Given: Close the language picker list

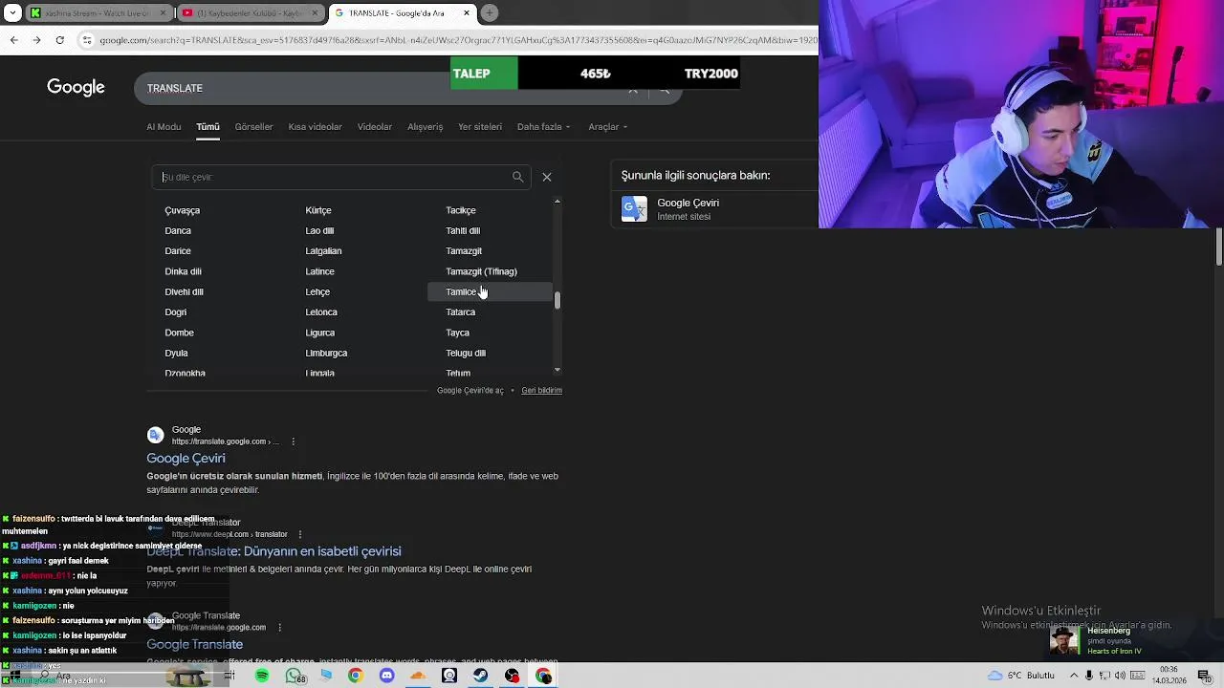Looking at the screenshot, I should (547, 177).
